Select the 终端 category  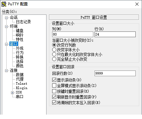point(14,26)
